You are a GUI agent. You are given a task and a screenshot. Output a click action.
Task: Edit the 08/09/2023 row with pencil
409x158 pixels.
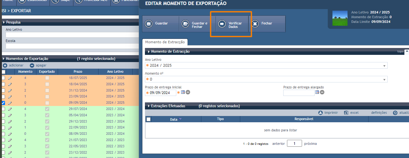click(10, 134)
